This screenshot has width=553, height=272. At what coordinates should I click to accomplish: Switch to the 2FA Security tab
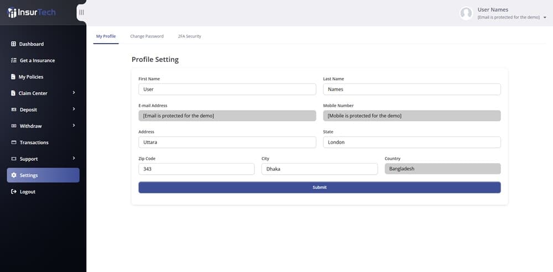[189, 36]
